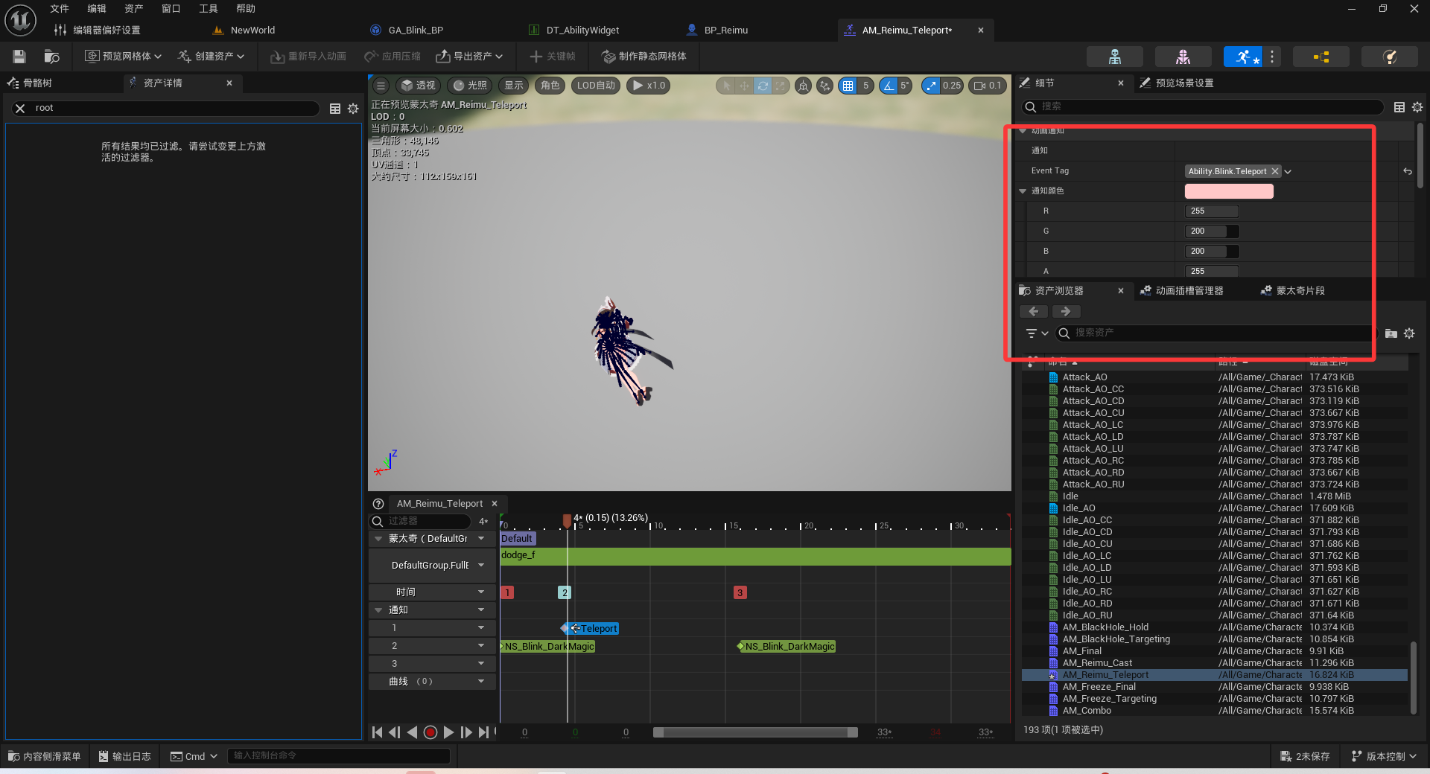
Task: Open animation blueprint mode
Action: 1321,57
